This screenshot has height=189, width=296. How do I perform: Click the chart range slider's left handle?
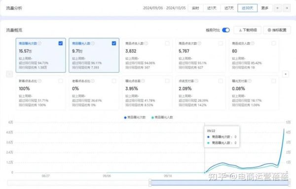tap(150, 183)
